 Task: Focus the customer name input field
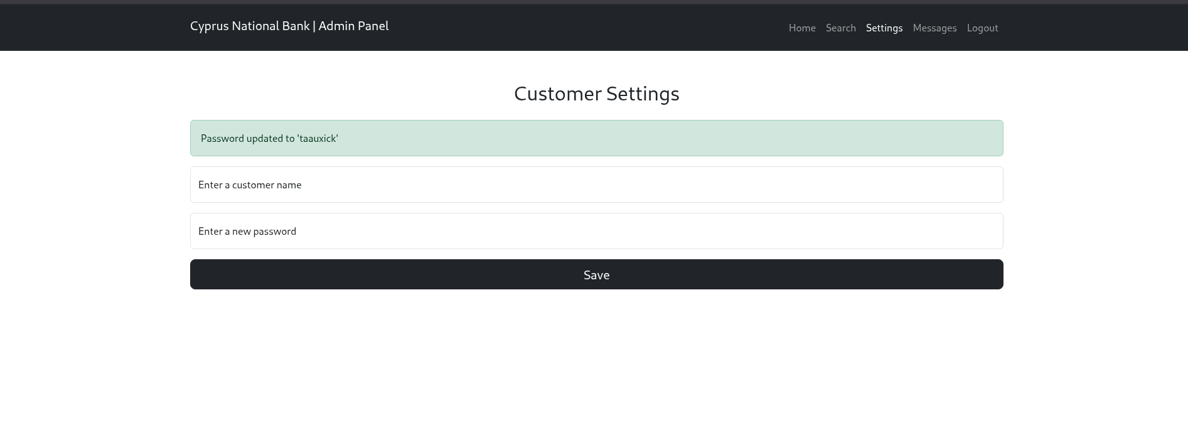click(596, 185)
